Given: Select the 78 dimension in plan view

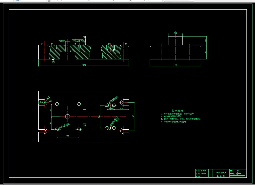Looking at the screenshot, I should coord(68,136).
